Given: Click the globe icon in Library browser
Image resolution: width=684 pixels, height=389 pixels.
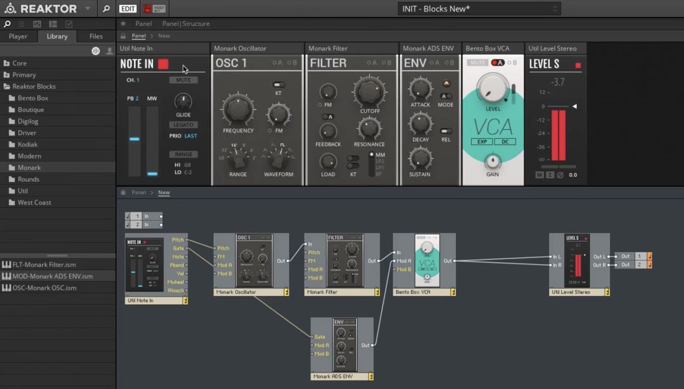Looking at the screenshot, I should point(96,51).
